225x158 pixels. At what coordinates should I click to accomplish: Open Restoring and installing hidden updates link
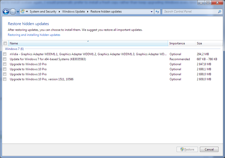click(34, 35)
